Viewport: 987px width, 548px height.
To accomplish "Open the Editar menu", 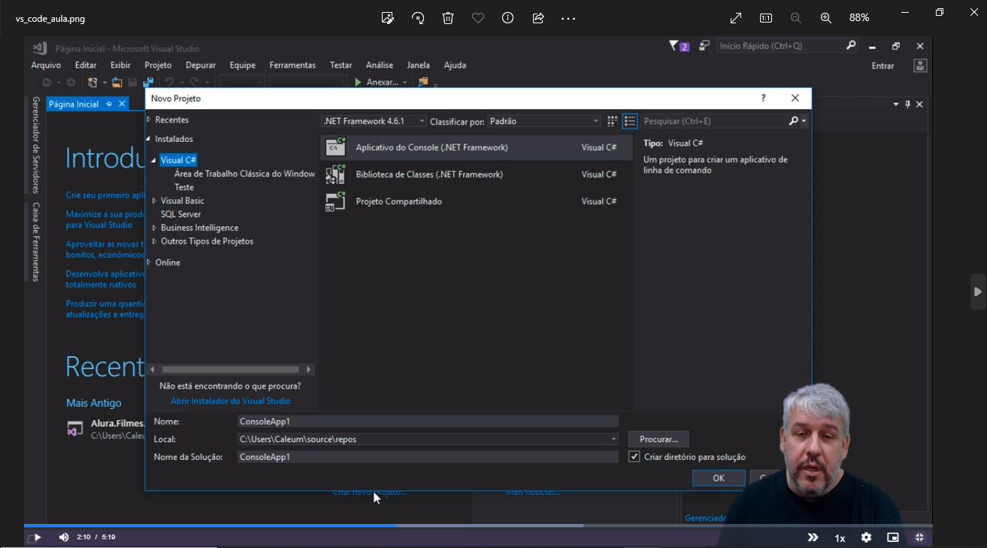I will coord(86,65).
